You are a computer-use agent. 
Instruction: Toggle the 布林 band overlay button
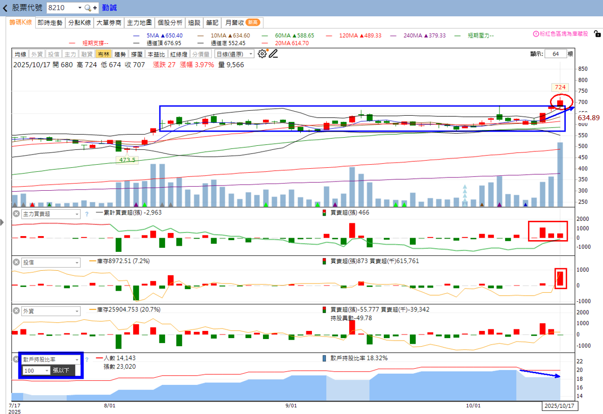pos(103,54)
